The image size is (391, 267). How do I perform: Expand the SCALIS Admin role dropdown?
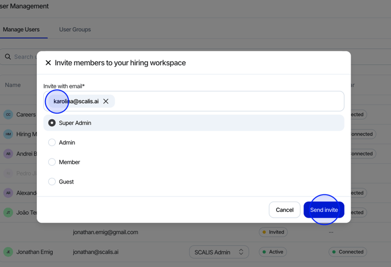point(219,252)
